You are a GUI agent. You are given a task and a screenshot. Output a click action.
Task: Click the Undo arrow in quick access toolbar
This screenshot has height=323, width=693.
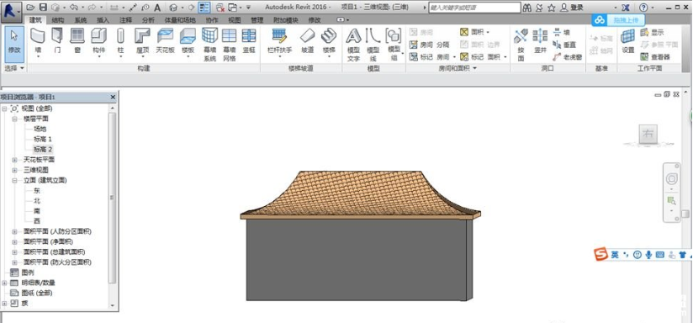click(x=74, y=8)
